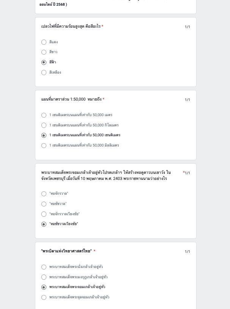The image size is (230, 309).
Task: Select พระบาทสมเด็จพระจุลจอมเกล้าเจ้าอยู่หัว radio option
Action: pyautogui.click(x=44, y=297)
